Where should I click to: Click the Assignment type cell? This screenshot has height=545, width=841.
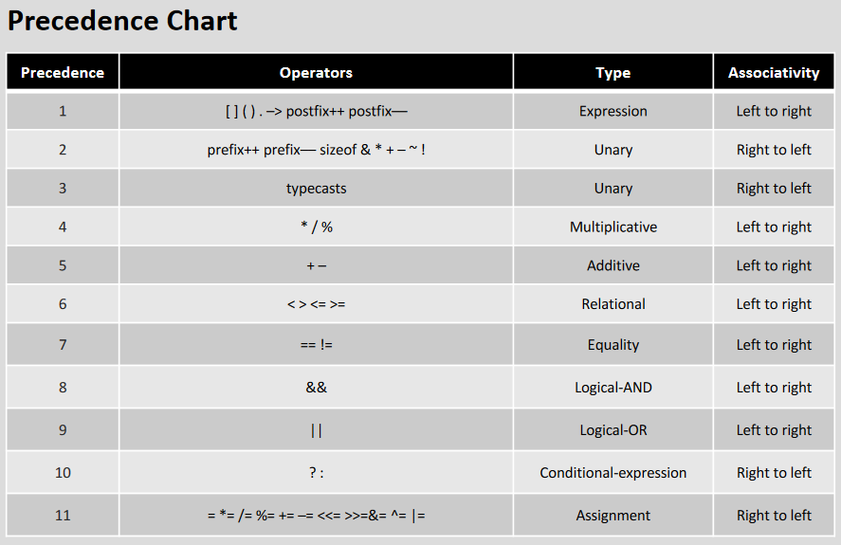613,515
